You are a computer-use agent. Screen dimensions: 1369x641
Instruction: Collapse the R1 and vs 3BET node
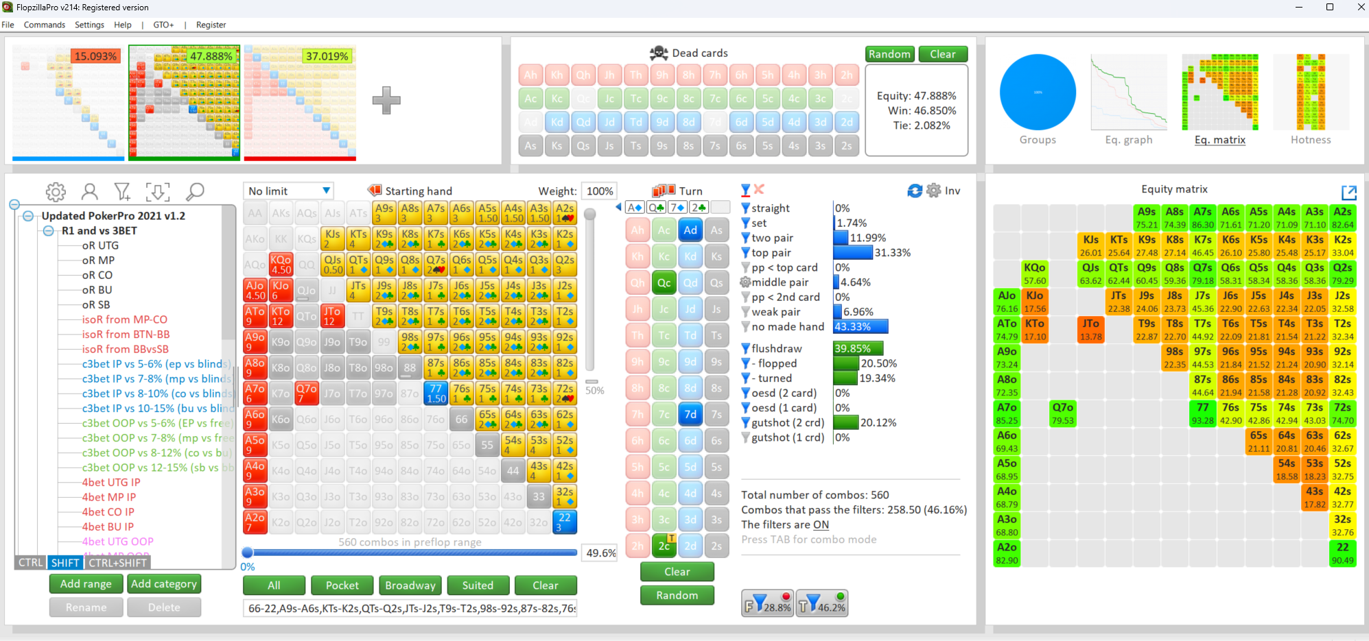[49, 231]
